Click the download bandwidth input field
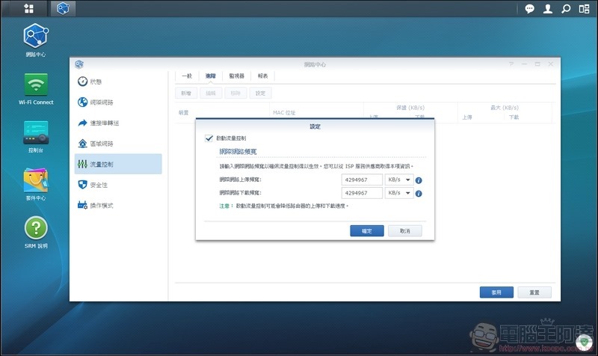The width and height of the screenshot is (598, 356). click(362, 193)
